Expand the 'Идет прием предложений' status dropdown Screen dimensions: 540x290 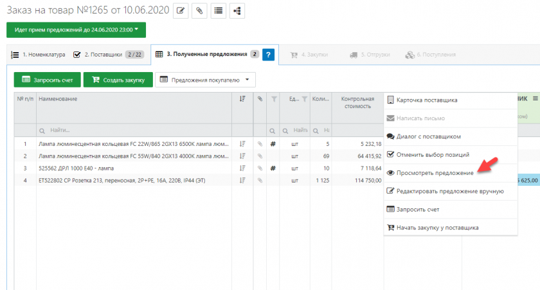[x=76, y=30]
